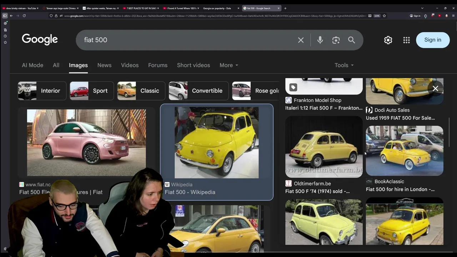
Task: Bookmark this page with the star icon
Action: (384, 16)
